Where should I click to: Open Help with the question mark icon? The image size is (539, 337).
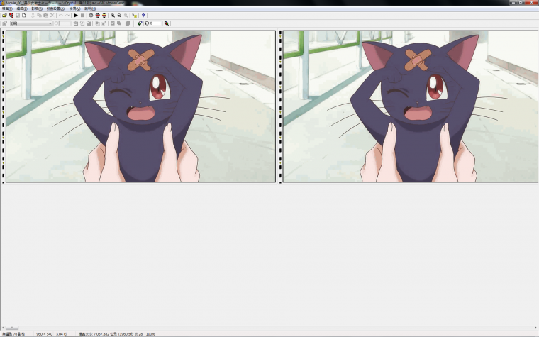[143, 15]
